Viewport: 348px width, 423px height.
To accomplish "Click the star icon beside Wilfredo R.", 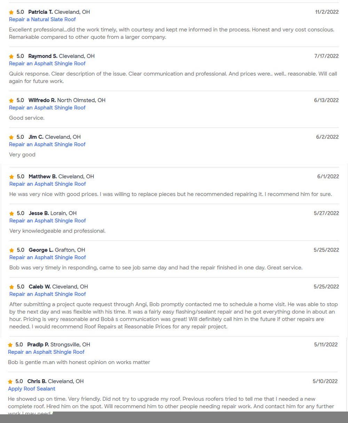I will pyautogui.click(x=11, y=100).
